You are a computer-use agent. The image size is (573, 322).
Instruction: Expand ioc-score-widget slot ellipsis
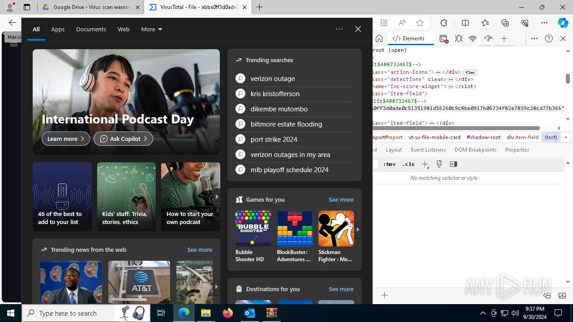451,86
